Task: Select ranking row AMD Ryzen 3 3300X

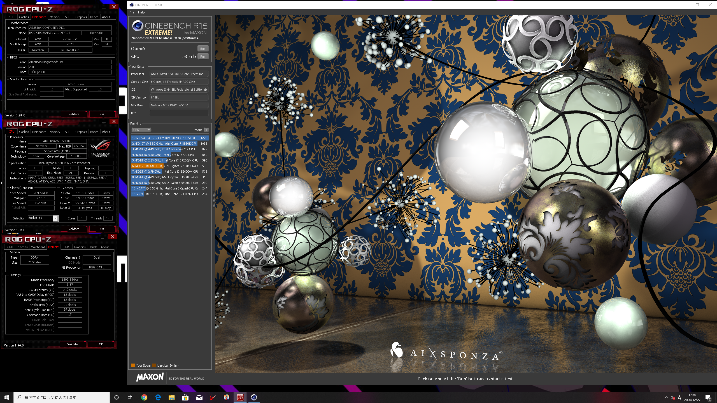Action: (170, 183)
